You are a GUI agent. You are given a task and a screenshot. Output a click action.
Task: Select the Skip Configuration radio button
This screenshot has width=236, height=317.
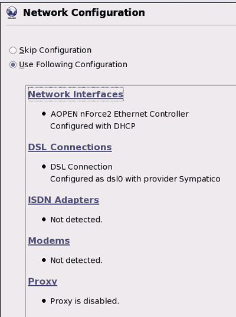[13, 50]
